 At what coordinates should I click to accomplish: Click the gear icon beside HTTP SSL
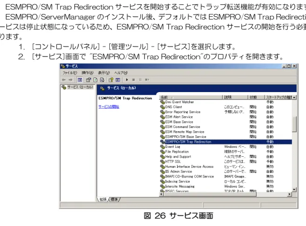162,162
